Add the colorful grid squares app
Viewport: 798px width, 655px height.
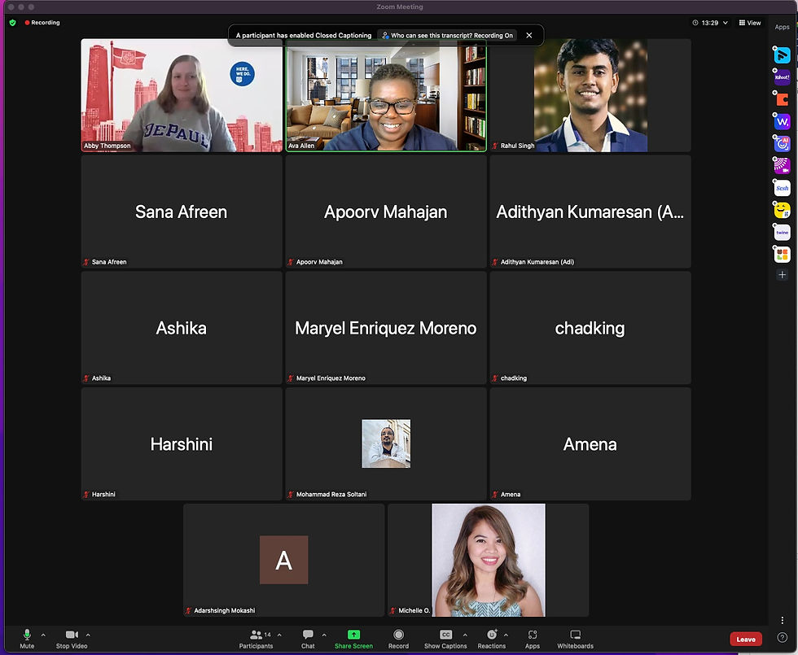click(782, 254)
